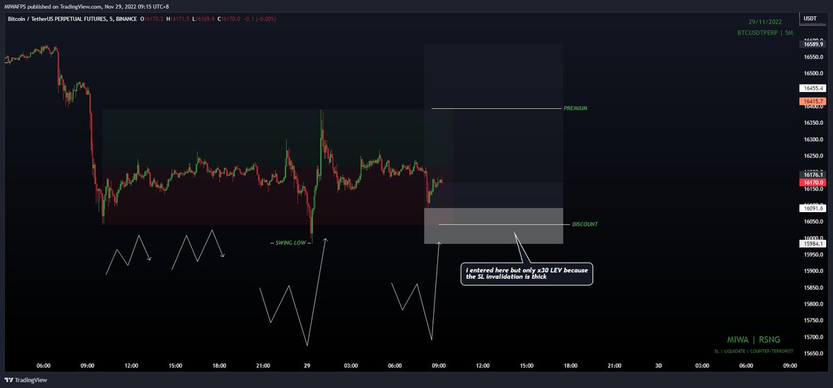Screen dimensions: 833x388
Task: Click the 16589.9 price label on axis
Action: point(811,44)
